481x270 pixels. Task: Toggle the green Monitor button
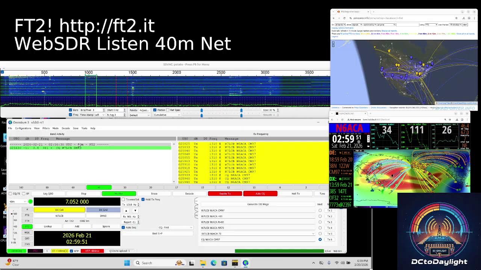119,193
